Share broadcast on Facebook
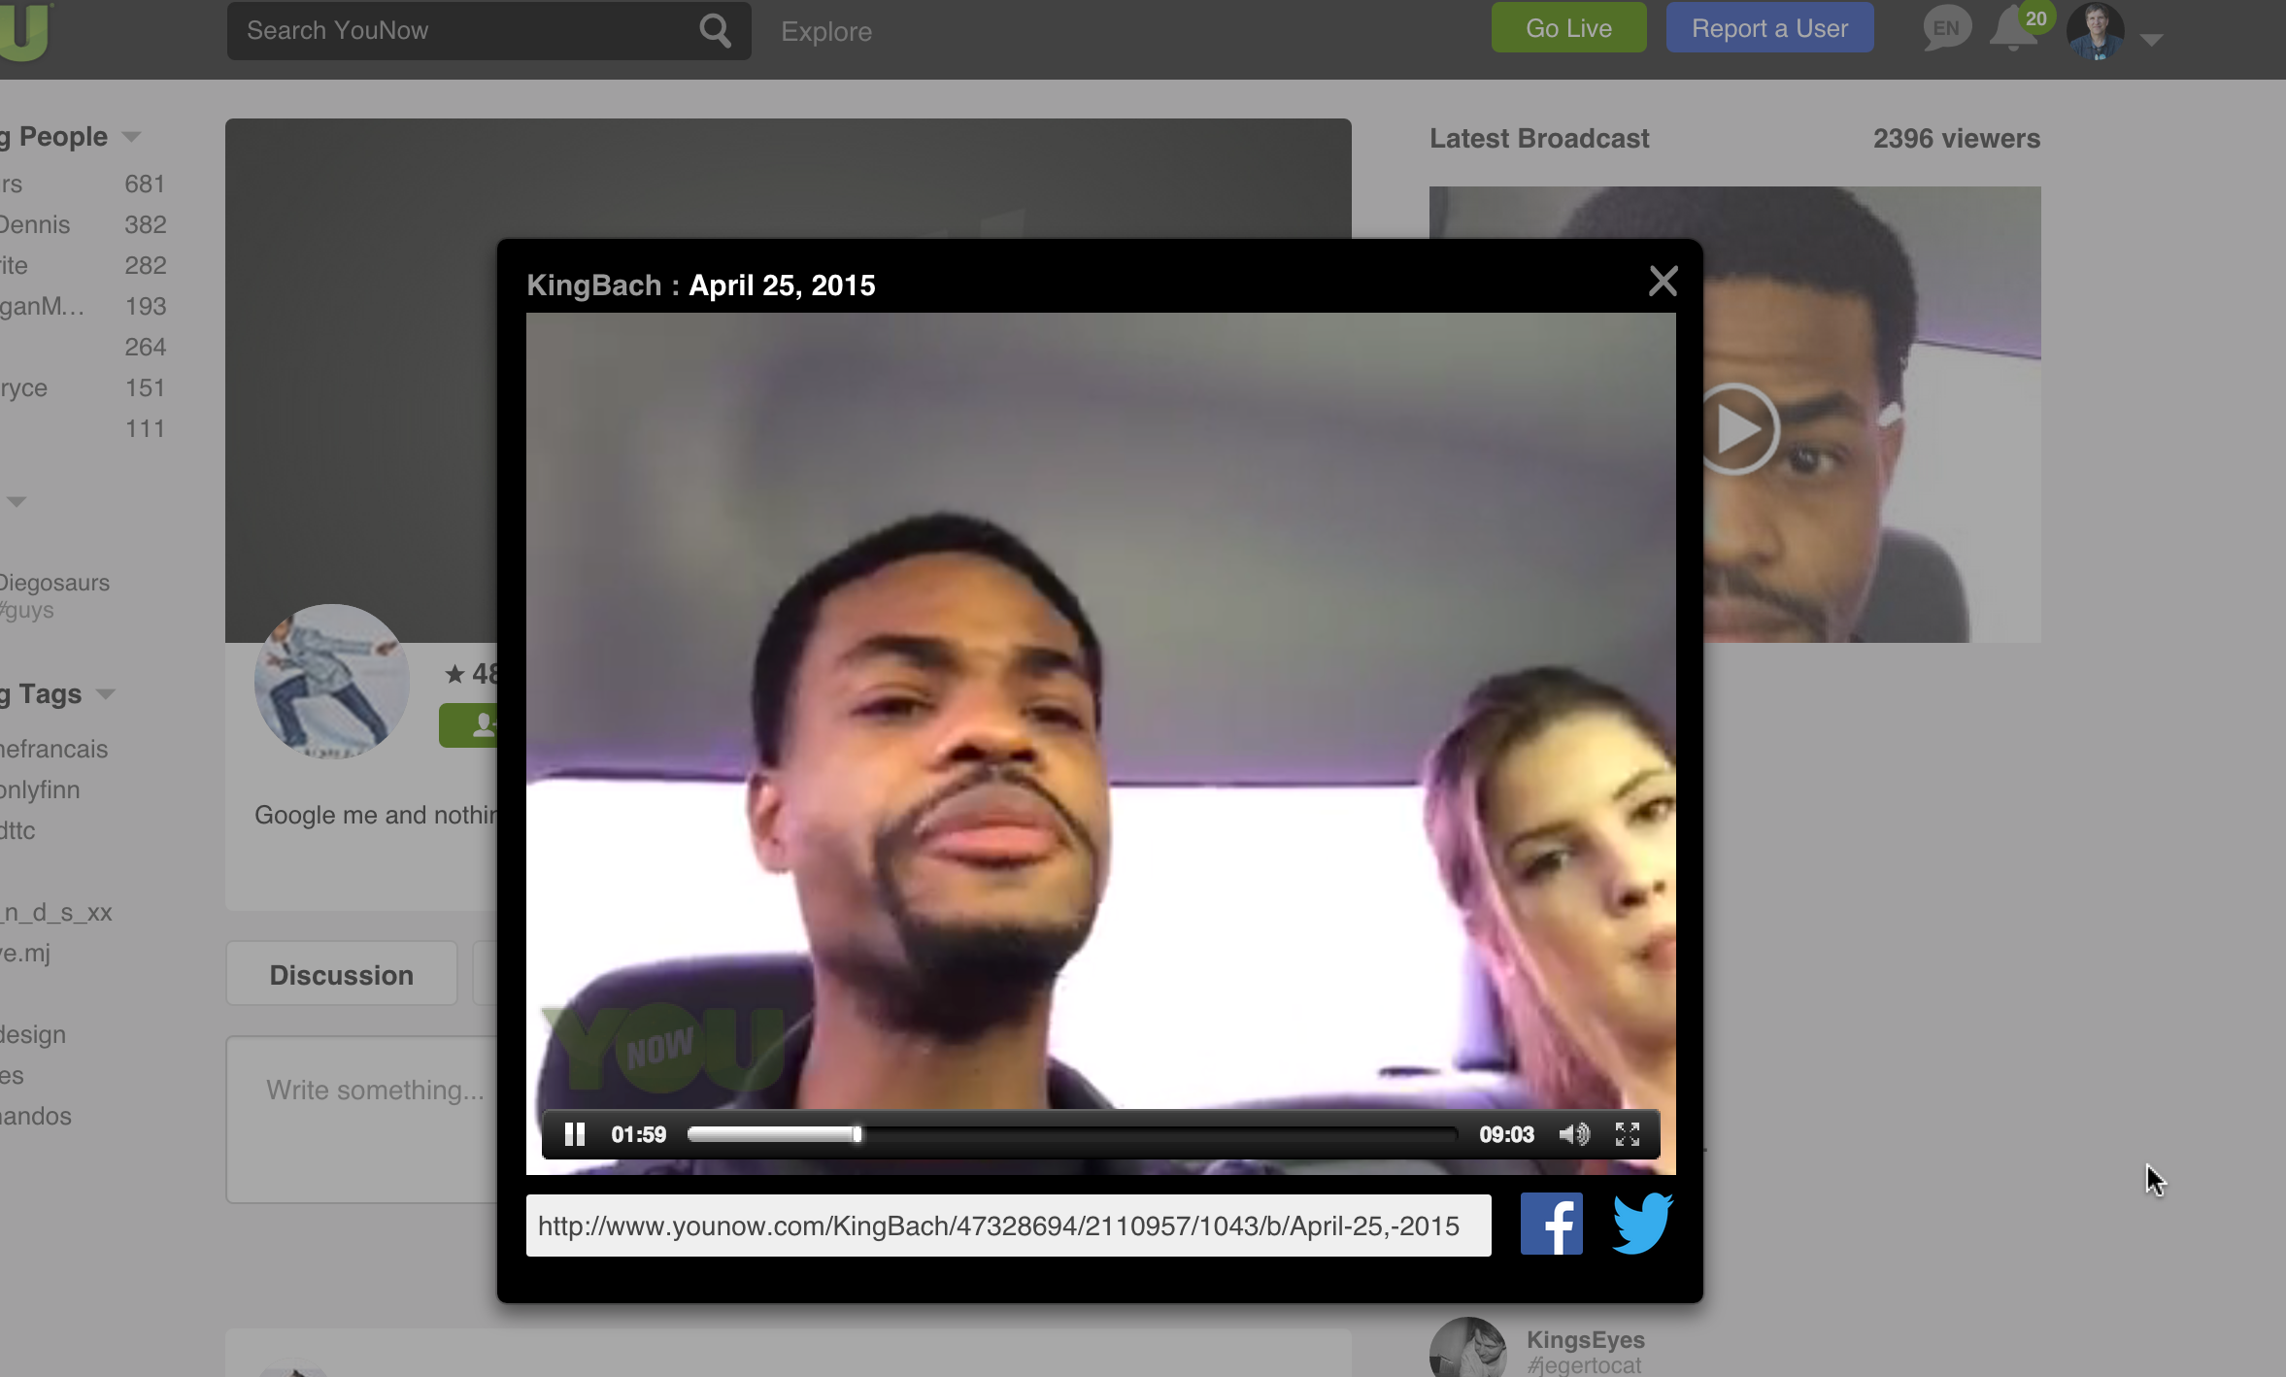The image size is (2286, 1377). click(1551, 1225)
